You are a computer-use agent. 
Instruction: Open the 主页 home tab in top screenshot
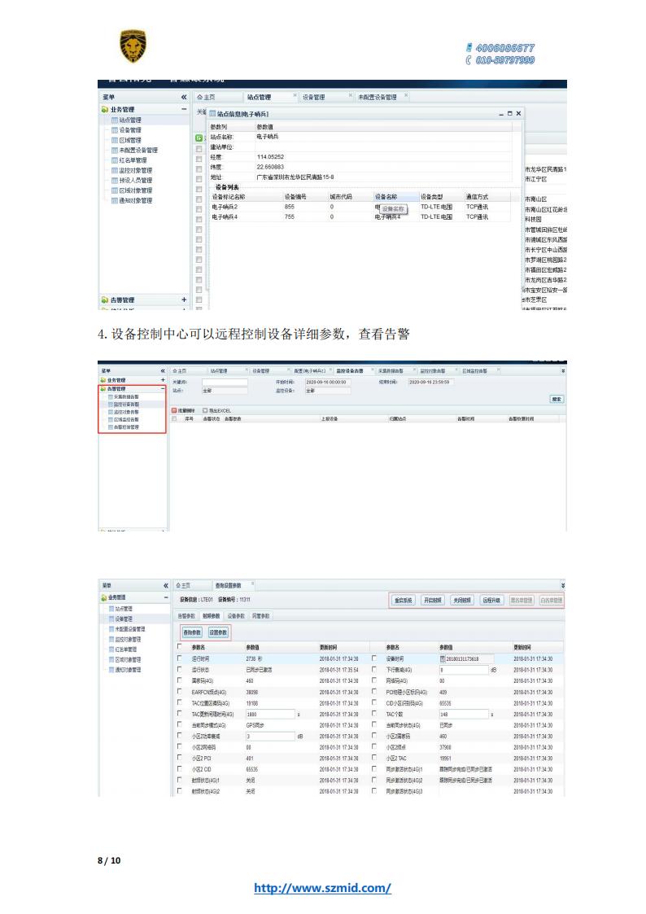206,98
